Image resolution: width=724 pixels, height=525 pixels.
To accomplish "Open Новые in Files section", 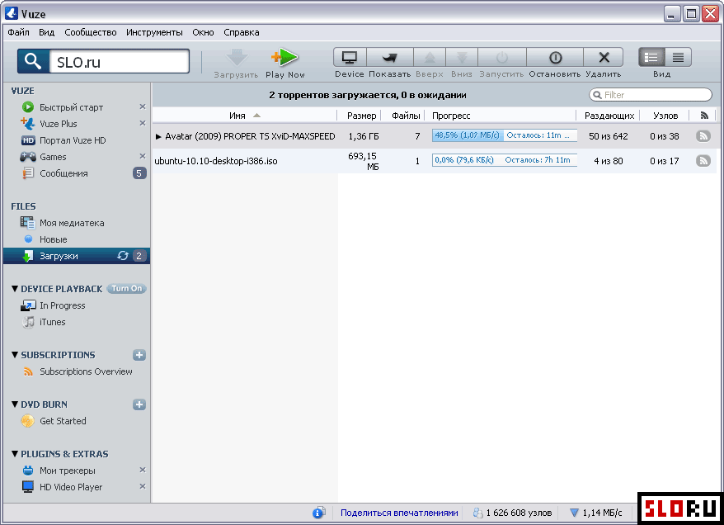I will [53, 240].
